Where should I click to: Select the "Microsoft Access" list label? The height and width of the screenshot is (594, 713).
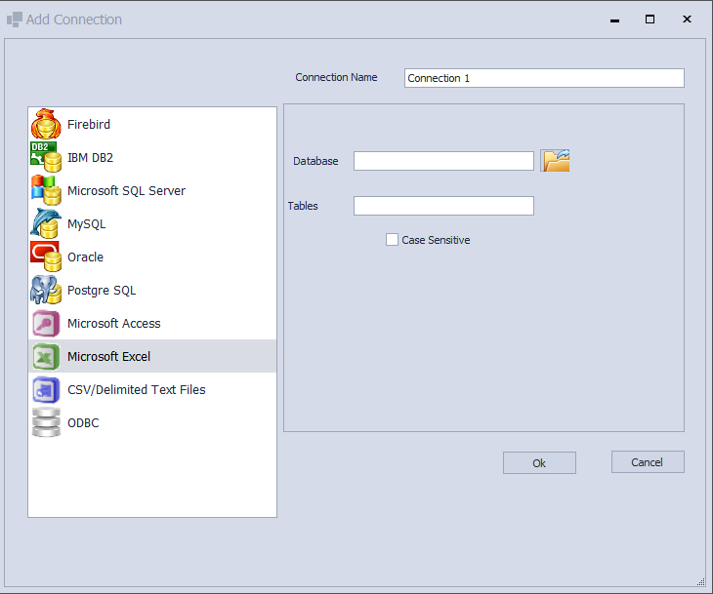click(x=113, y=324)
